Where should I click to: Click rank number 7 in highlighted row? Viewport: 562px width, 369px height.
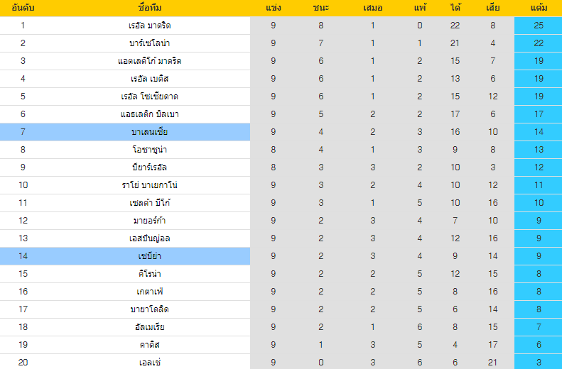[x=23, y=132]
